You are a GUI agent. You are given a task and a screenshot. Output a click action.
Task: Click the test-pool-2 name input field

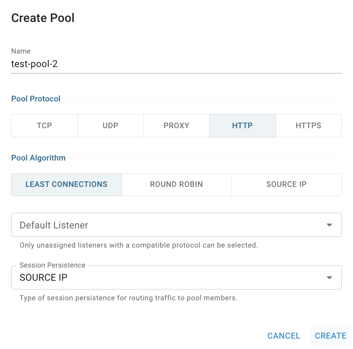click(176, 64)
